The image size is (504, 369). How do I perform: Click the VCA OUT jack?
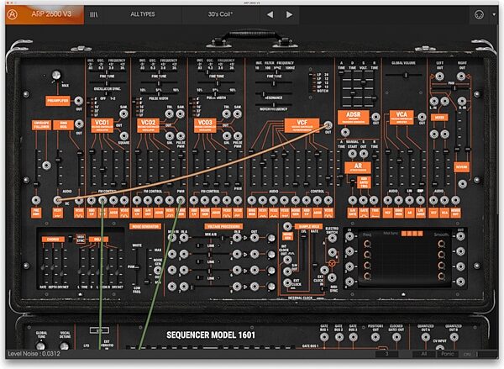pos(422,117)
